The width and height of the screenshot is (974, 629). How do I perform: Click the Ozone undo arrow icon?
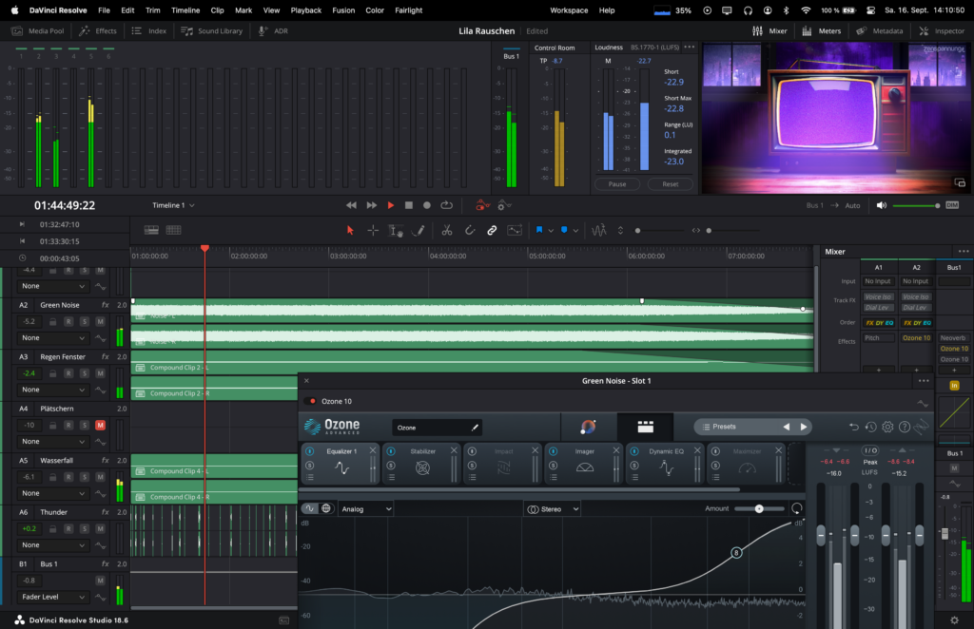tap(853, 427)
